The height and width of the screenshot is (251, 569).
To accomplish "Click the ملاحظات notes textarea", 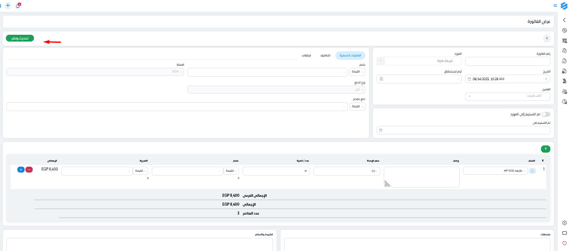I will 417,245.
